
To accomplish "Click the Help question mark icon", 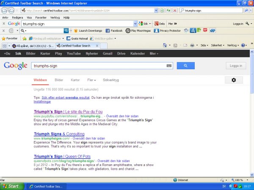I will [x=243, y=46].
